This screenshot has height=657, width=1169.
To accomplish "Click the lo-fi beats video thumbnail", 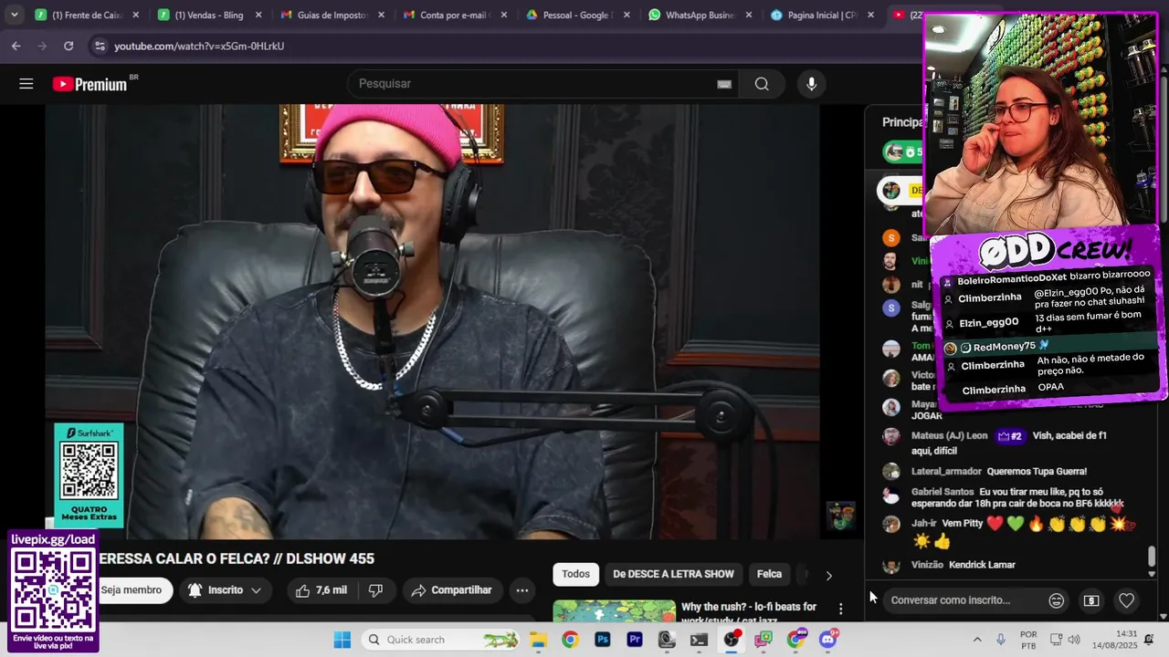I will (613, 610).
